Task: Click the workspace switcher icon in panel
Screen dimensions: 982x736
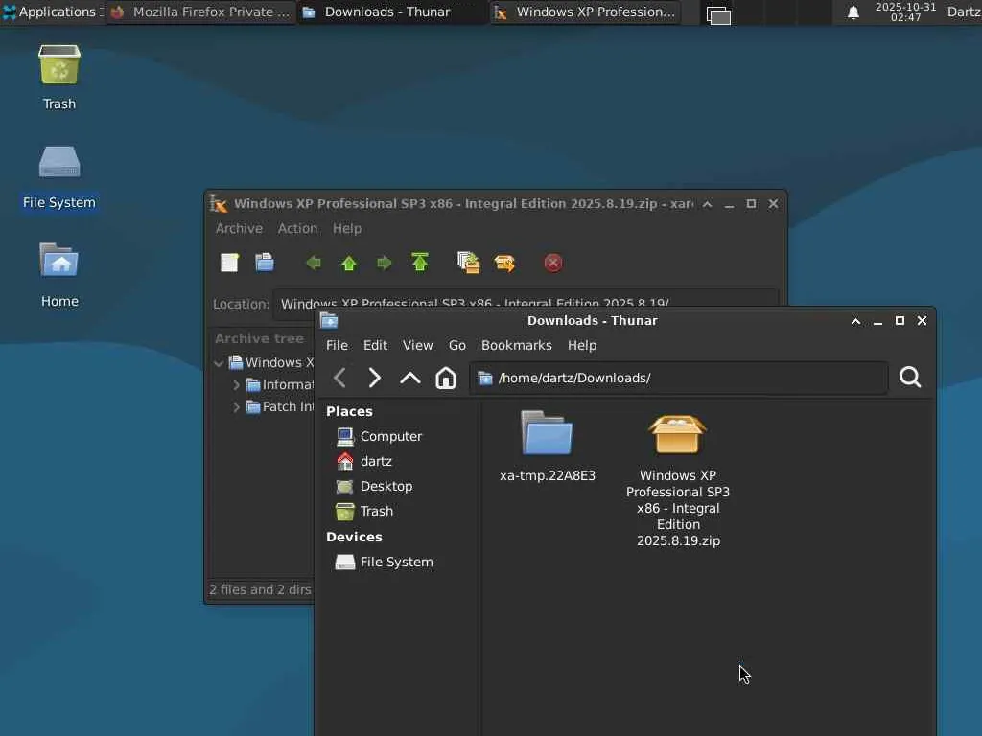Action: 718,13
